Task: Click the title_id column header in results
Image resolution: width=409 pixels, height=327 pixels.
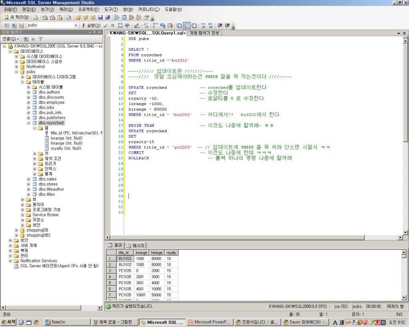Action: [125, 253]
